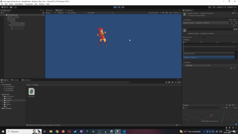Adjust the Game view Scale slider
Screen dimensions: 238x134
(x=102, y=13)
